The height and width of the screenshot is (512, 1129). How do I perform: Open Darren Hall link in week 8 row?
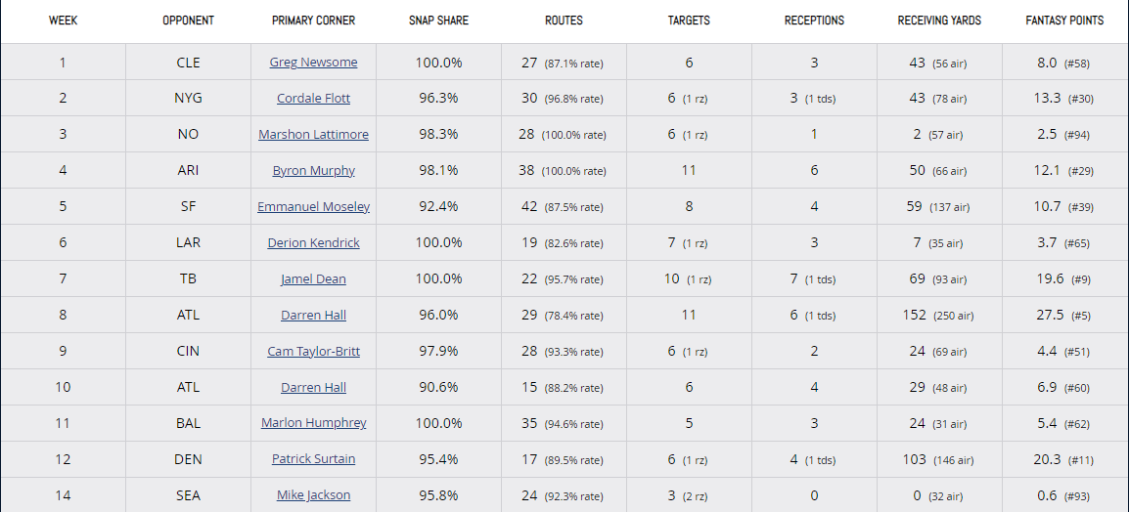point(313,316)
